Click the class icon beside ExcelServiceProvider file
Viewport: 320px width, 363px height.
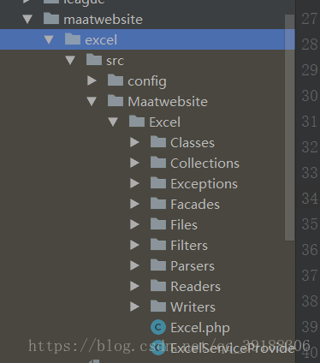(158, 348)
